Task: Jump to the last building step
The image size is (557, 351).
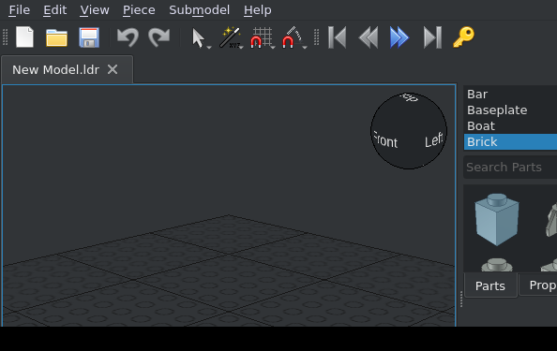Action: click(x=432, y=37)
